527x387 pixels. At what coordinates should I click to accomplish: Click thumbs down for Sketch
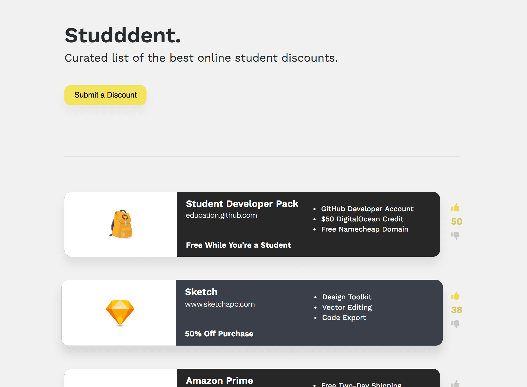coord(455,324)
